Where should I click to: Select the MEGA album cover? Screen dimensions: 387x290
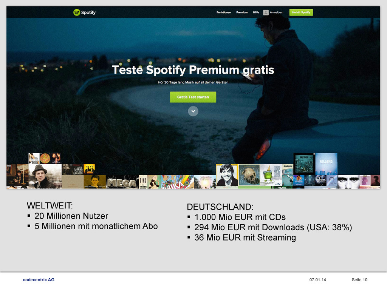(x=122, y=182)
